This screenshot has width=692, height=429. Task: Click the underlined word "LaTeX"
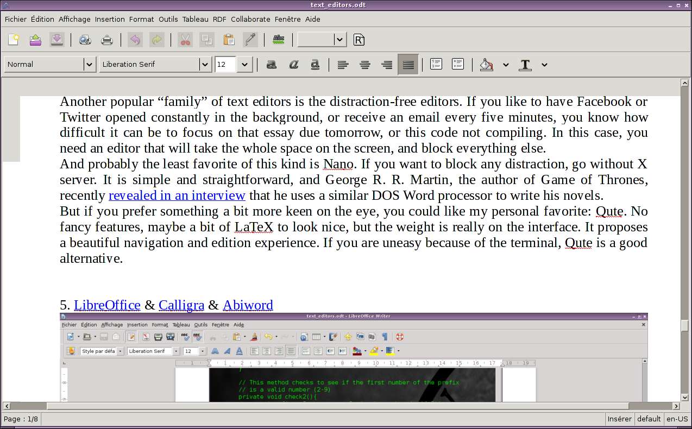click(x=254, y=227)
